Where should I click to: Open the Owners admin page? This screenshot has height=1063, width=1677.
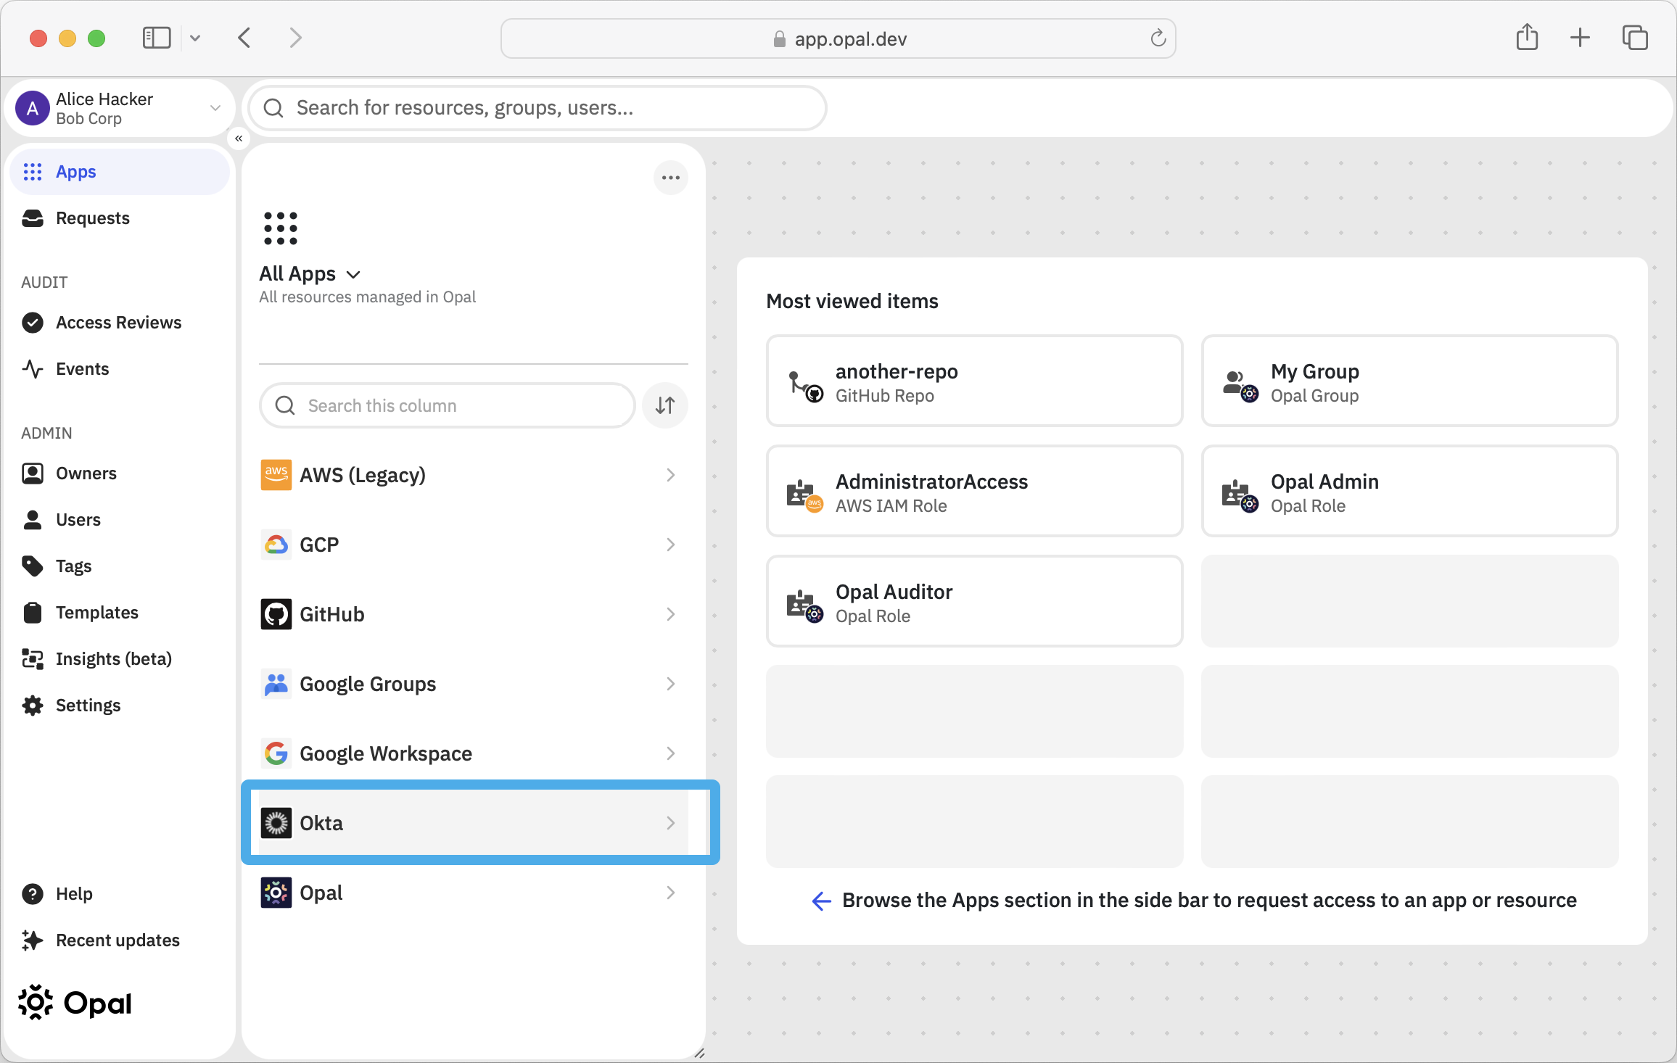120,473
